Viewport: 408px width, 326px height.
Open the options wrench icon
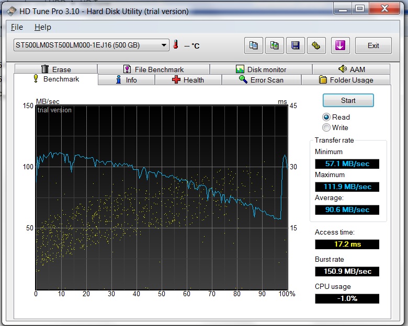(x=316, y=45)
